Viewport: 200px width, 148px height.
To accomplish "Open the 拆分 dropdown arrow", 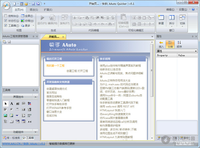I will [x=172, y=26].
